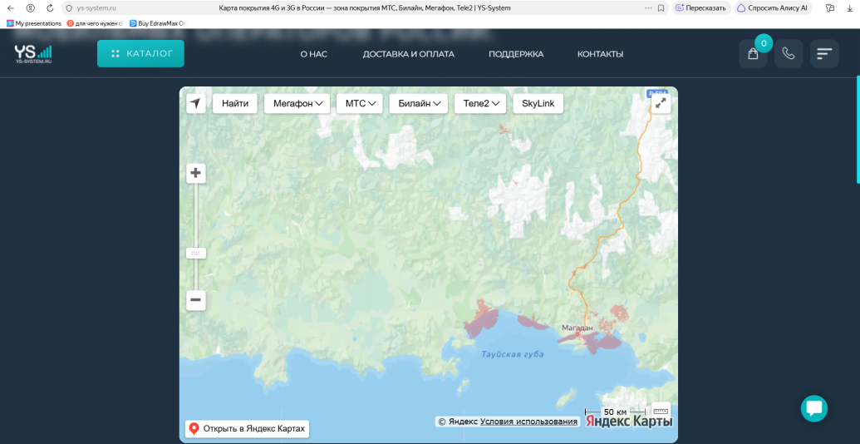Viewport: 860px width, 444px height.
Task: Open the browser extensions icon
Action: pyautogui.click(x=830, y=8)
